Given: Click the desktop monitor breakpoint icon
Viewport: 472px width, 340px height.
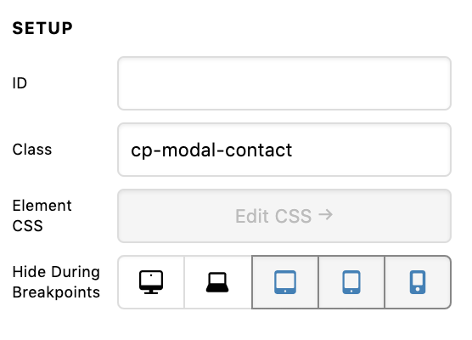Looking at the screenshot, I should click(151, 282).
